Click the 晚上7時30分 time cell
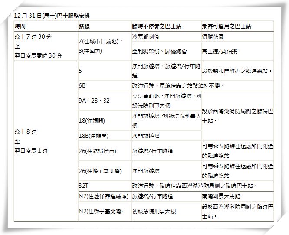 (33, 37)
